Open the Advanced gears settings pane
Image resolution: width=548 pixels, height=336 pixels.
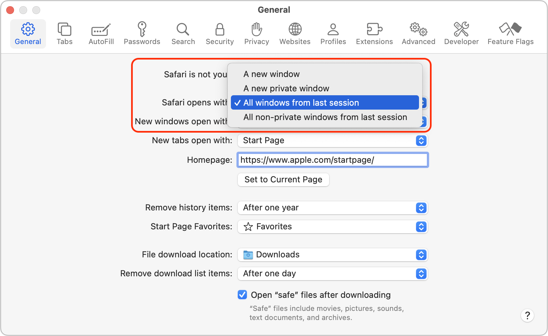pos(419,34)
